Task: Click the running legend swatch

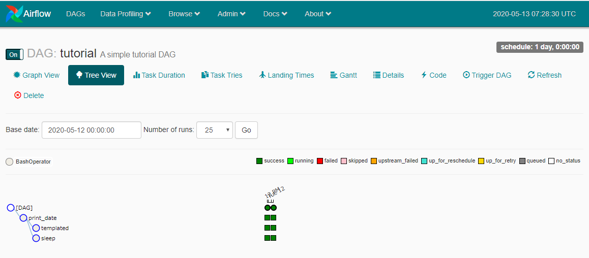Action: pyautogui.click(x=290, y=161)
